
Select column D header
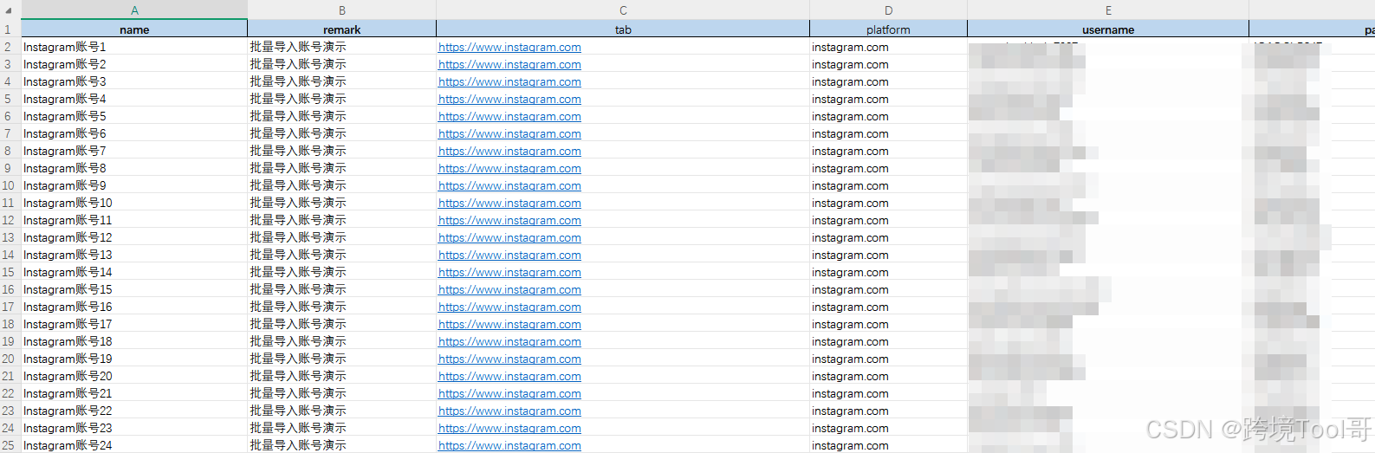tap(888, 10)
